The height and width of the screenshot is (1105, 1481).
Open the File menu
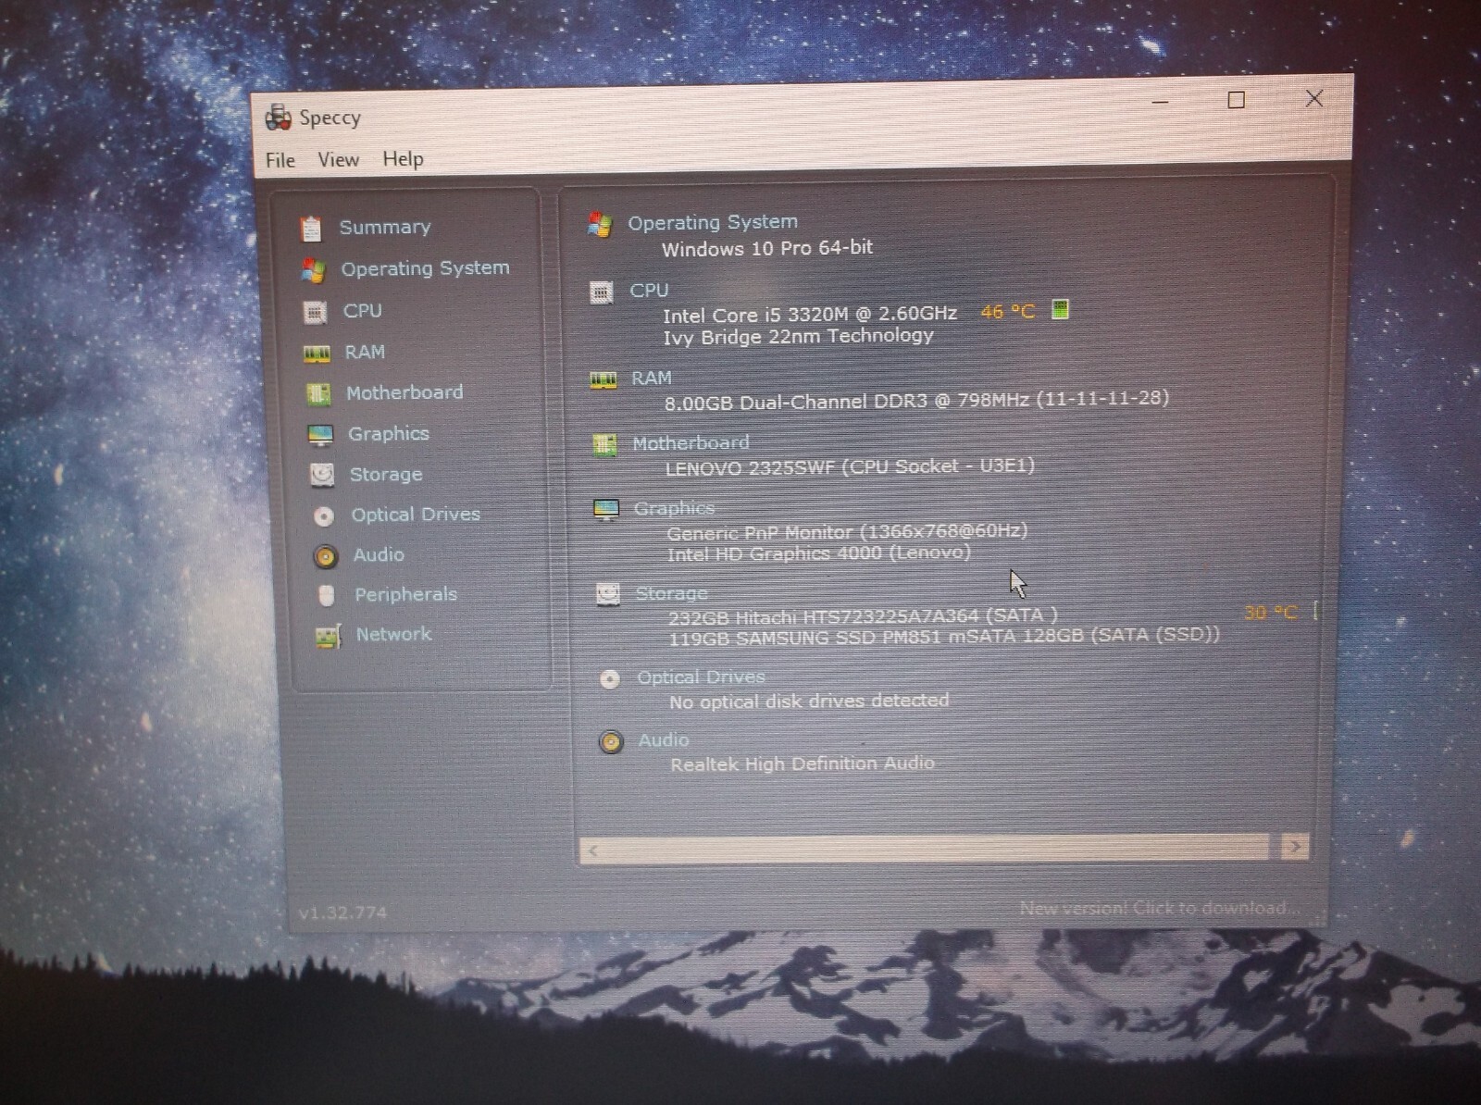280,160
